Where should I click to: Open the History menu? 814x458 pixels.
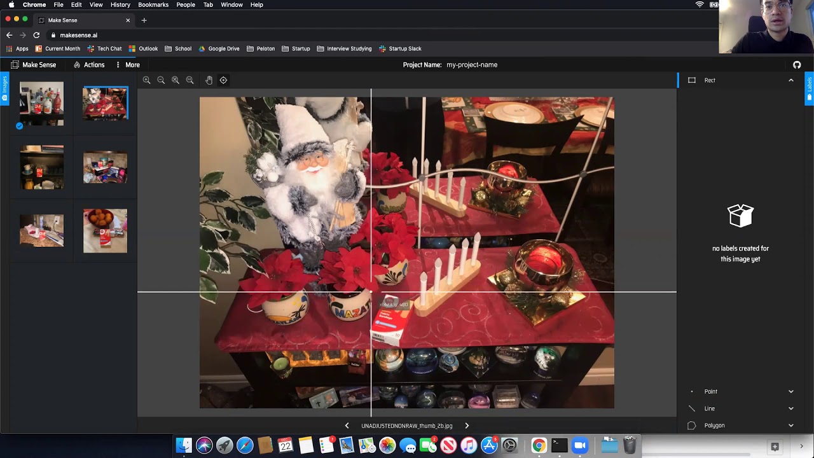point(120,4)
